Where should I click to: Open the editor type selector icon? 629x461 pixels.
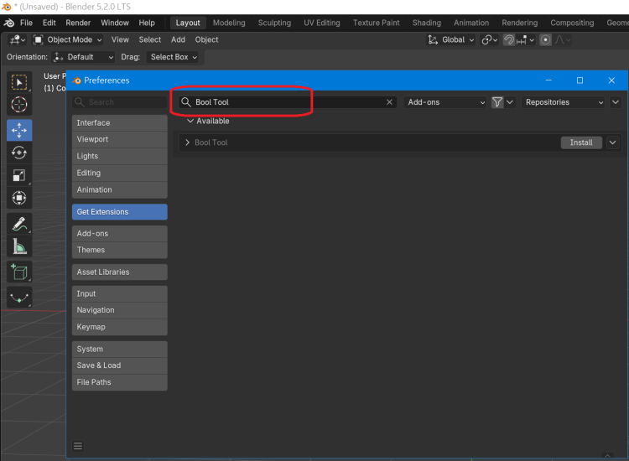tap(17, 39)
